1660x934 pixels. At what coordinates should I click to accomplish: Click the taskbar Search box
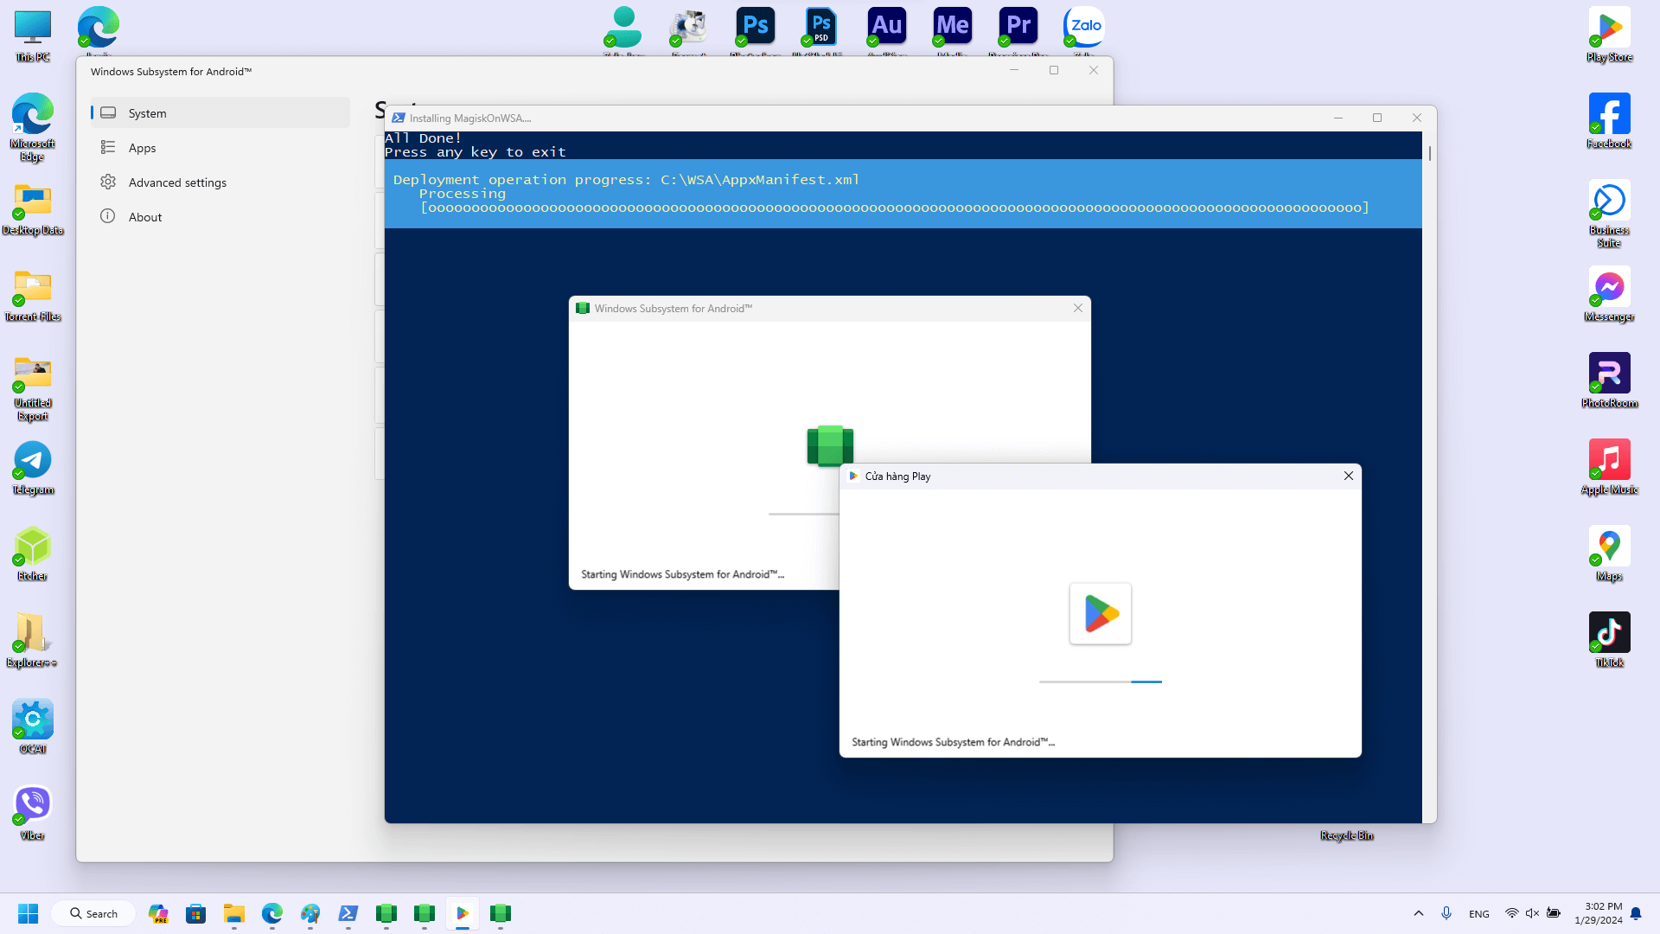(93, 913)
